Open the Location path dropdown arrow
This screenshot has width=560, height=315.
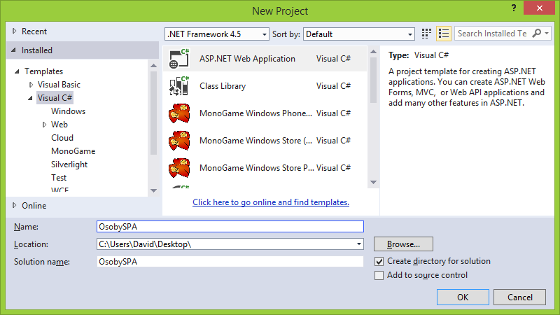pos(359,244)
